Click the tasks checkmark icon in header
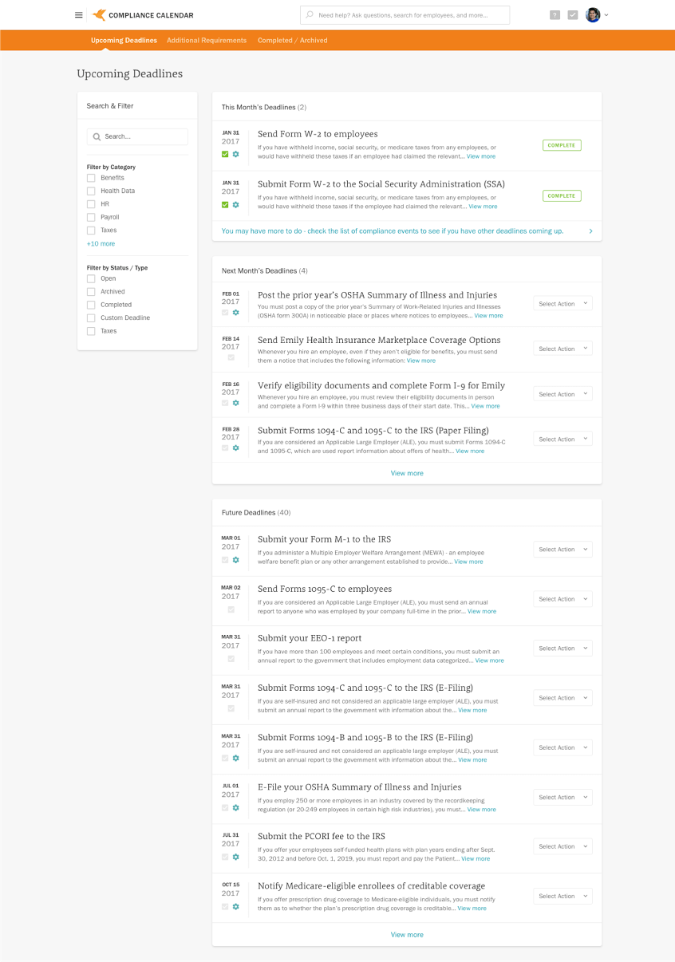The height and width of the screenshot is (962, 675). [573, 15]
